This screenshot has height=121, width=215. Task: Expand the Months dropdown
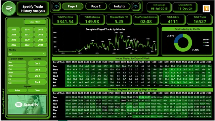27,54
